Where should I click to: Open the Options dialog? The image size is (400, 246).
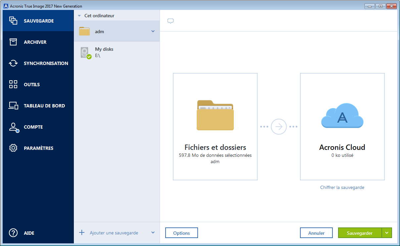[x=181, y=233]
